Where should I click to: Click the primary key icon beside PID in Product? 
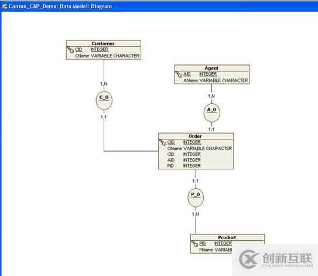(194, 244)
